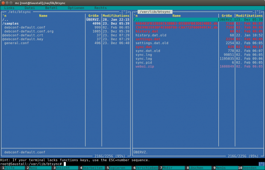
Task: Select settings.dat.old file
Action: click(198, 43)
